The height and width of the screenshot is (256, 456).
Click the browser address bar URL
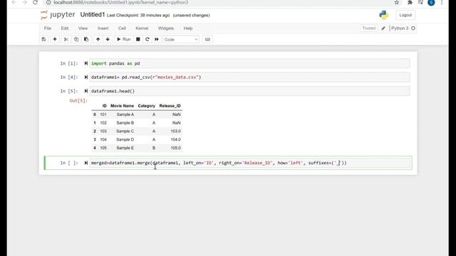point(120,2)
